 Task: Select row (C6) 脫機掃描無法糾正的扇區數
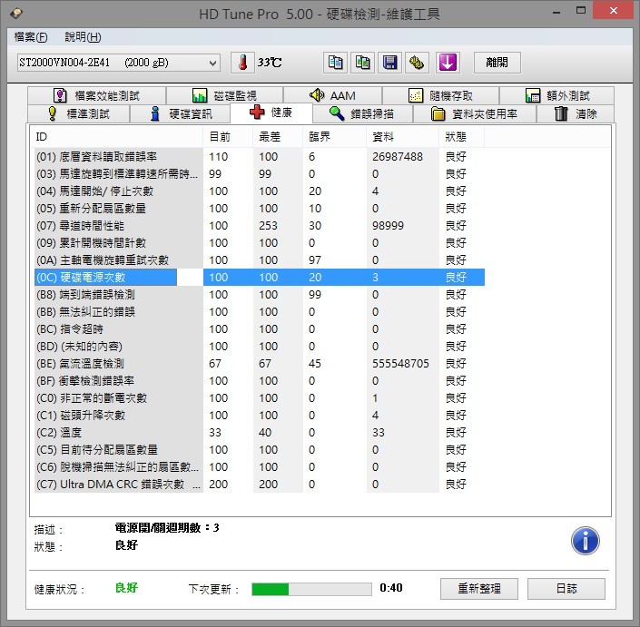[260, 466]
